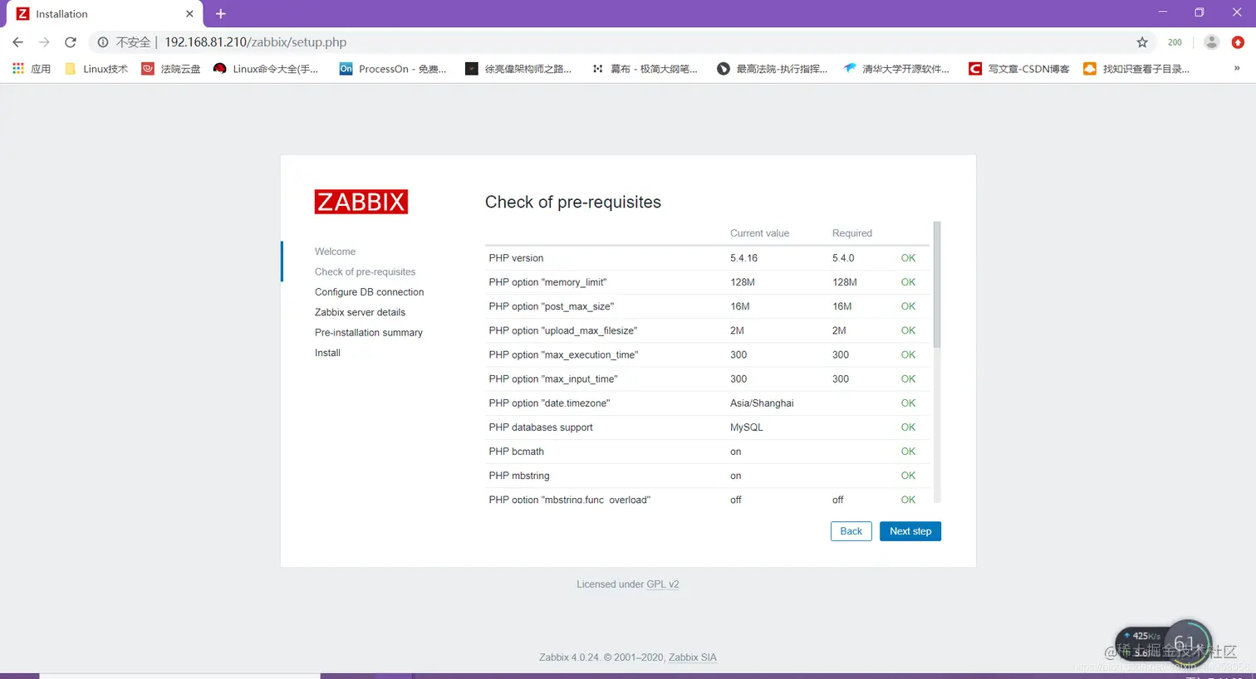Select the Install step in sidebar

(327, 353)
